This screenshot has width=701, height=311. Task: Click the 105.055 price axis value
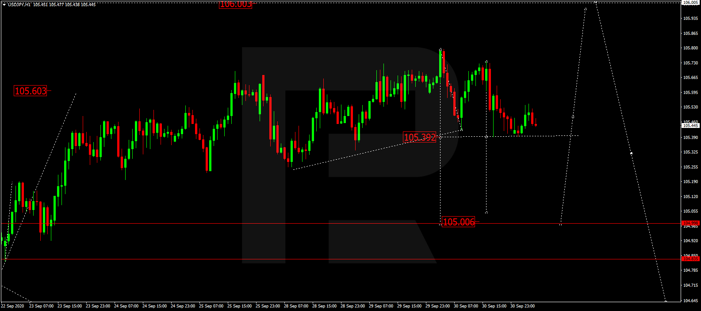click(690, 211)
